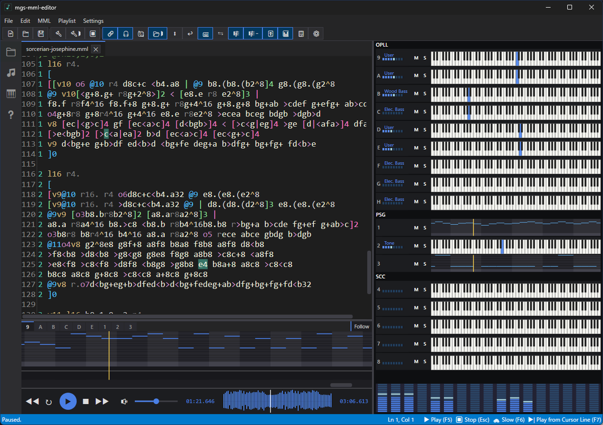Open the Settings menu
Image resolution: width=603 pixels, height=425 pixels.
93,21
